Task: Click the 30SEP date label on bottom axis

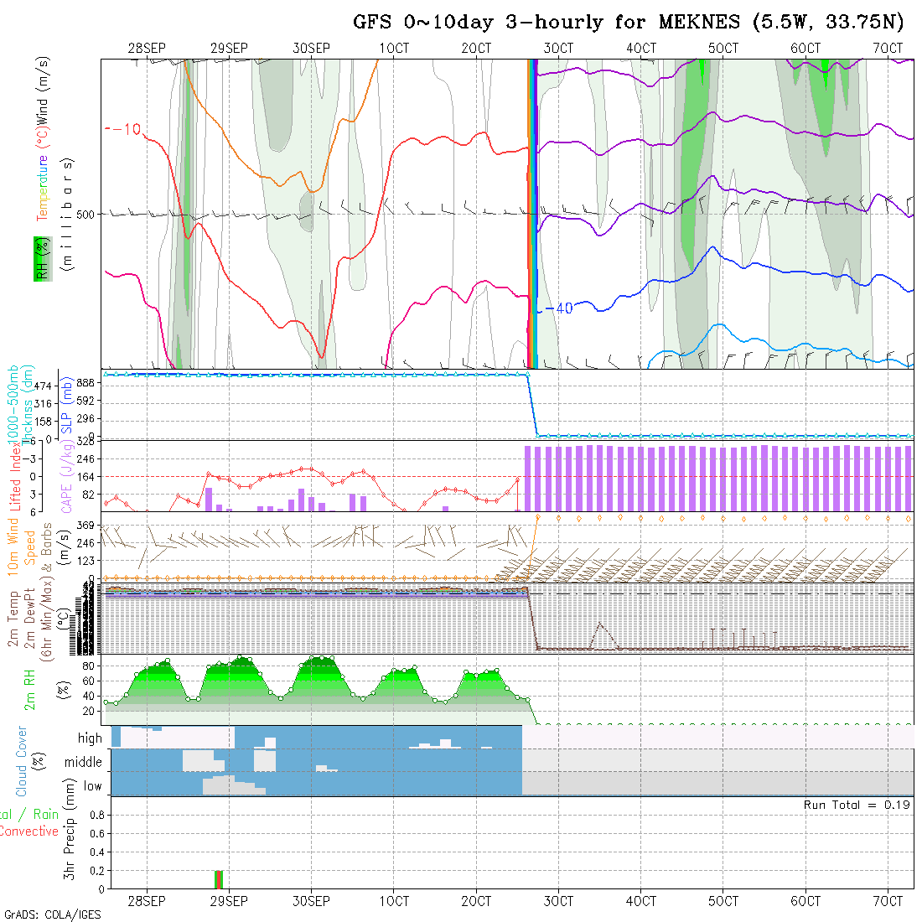Action: [311, 901]
